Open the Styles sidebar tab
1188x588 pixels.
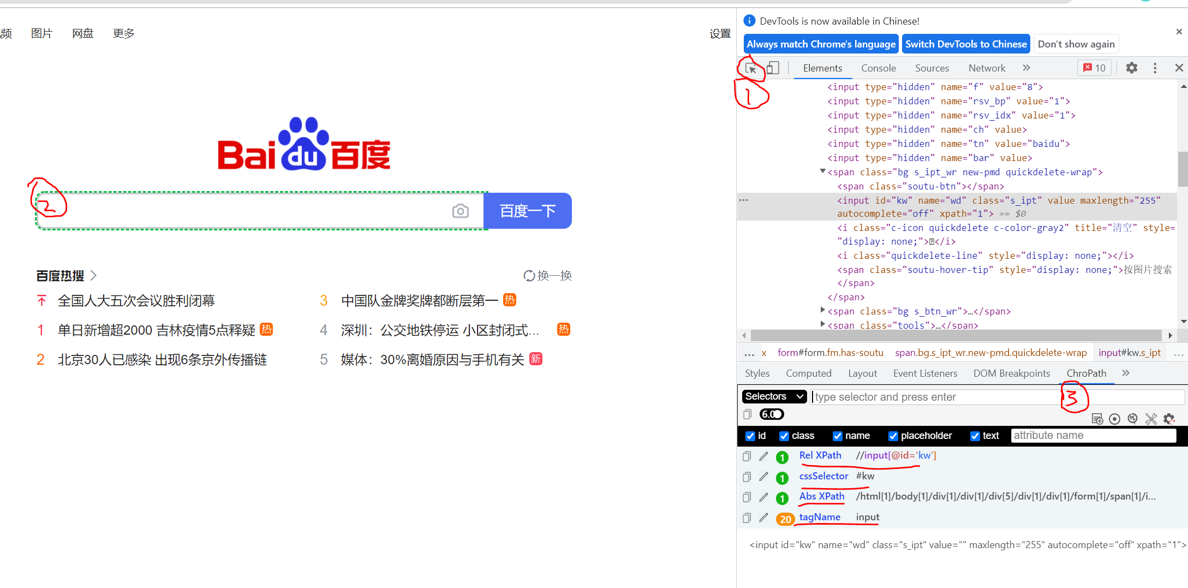[757, 373]
